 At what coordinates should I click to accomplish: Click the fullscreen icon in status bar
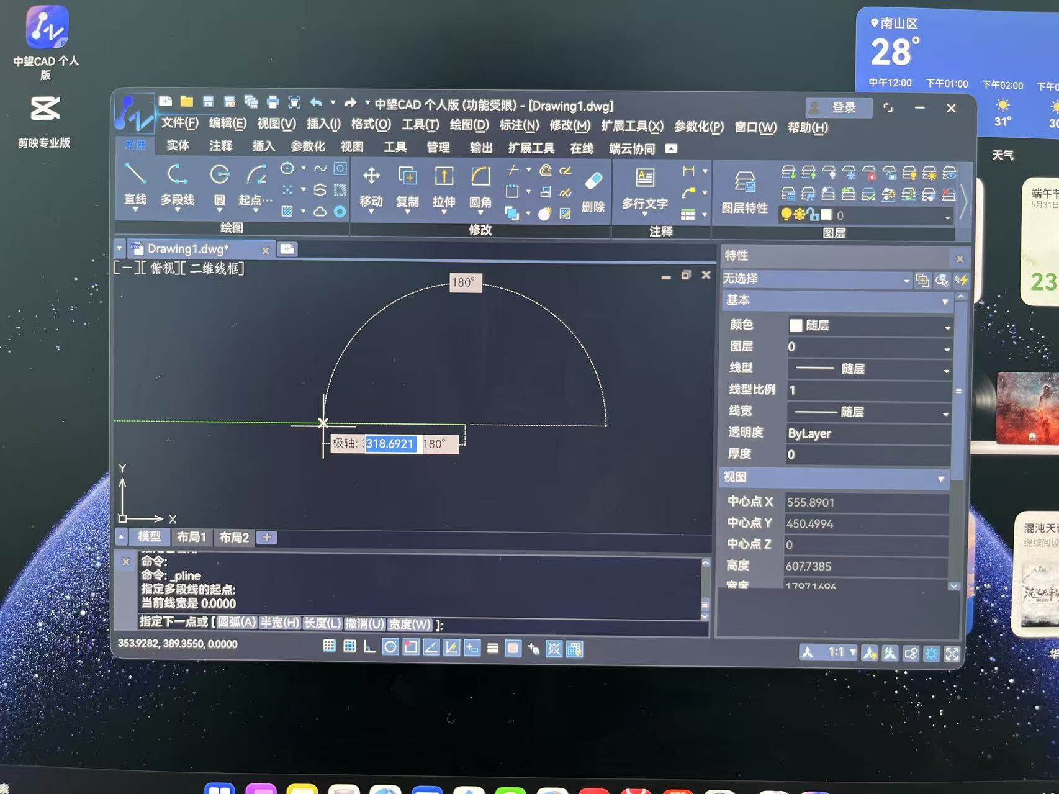point(952,654)
